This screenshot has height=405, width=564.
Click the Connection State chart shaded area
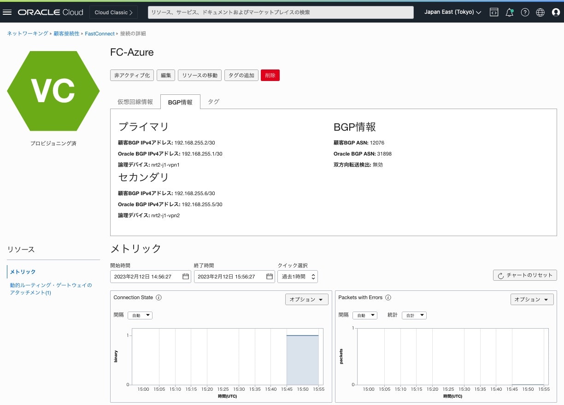click(302, 360)
